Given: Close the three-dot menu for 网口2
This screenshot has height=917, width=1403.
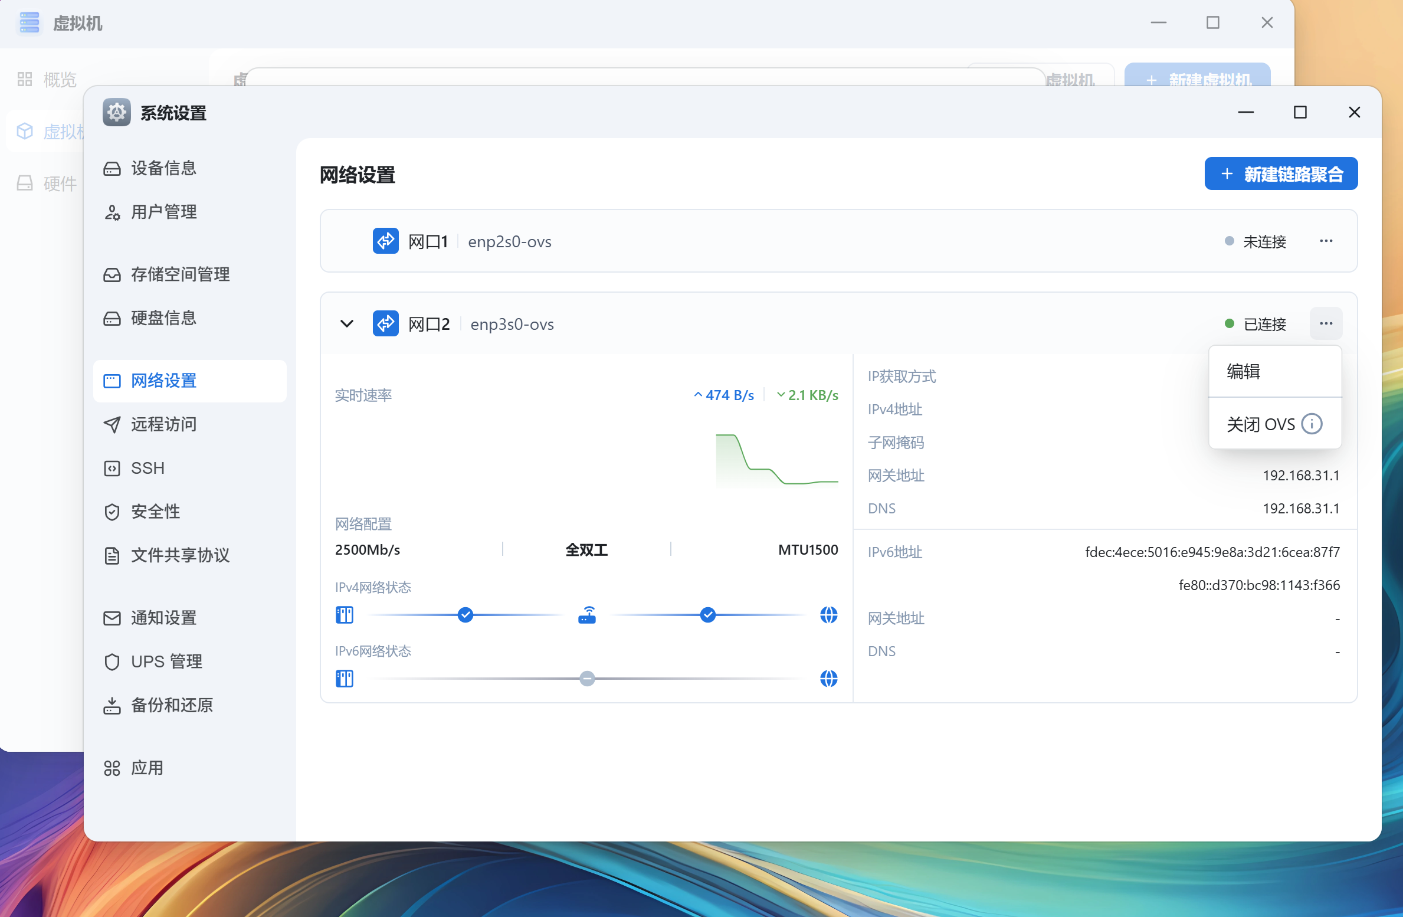Looking at the screenshot, I should [x=1326, y=323].
